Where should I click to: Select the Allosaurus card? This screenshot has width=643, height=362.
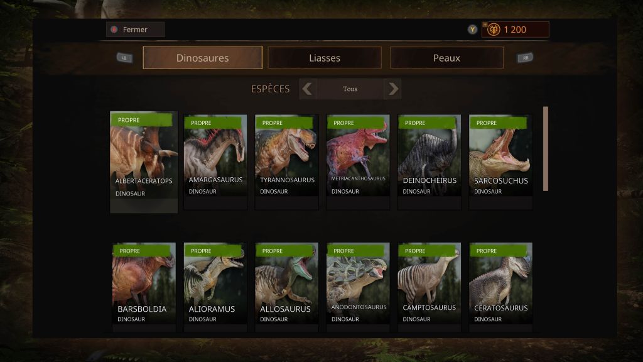pyautogui.click(x=286, y=287)
